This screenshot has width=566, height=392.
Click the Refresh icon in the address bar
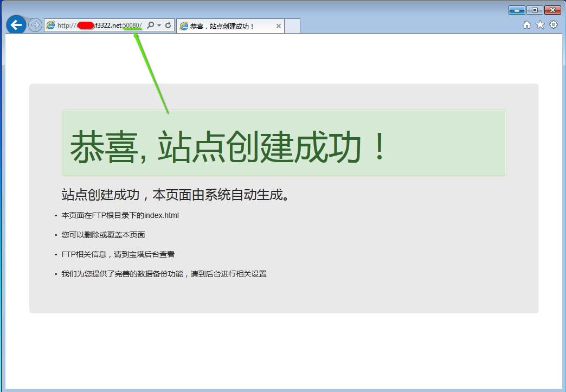pos(168,25)
